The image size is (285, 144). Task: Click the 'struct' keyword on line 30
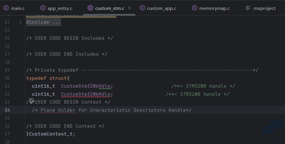pos(58,78)
